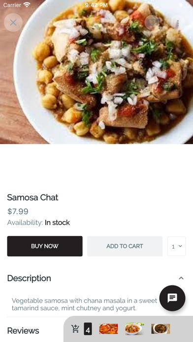Collapse the Description section chevron
193x342 pixels.
(x=181, y=278)
